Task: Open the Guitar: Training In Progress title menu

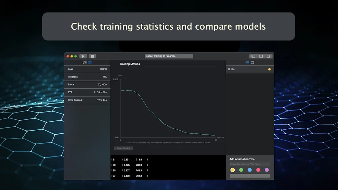Action: point(169,56)
